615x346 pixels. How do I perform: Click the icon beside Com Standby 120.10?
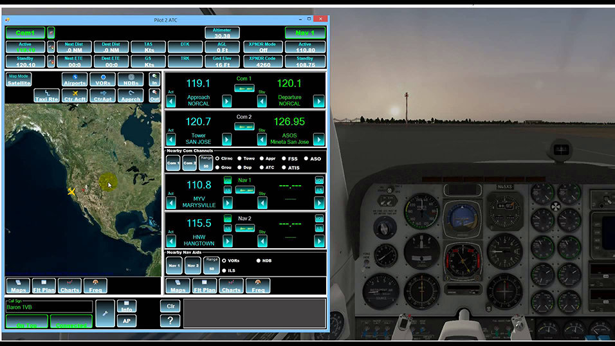pos(51,61)
